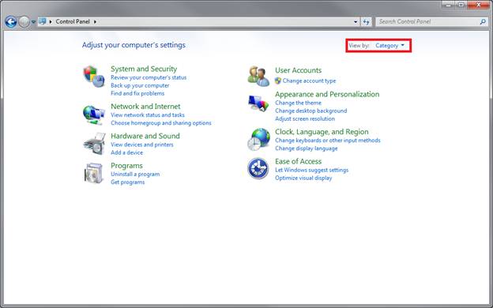Expand the View by Category dropdown
Image resolution: width=493 pixels, height=308 pixels.
(390, 46)
